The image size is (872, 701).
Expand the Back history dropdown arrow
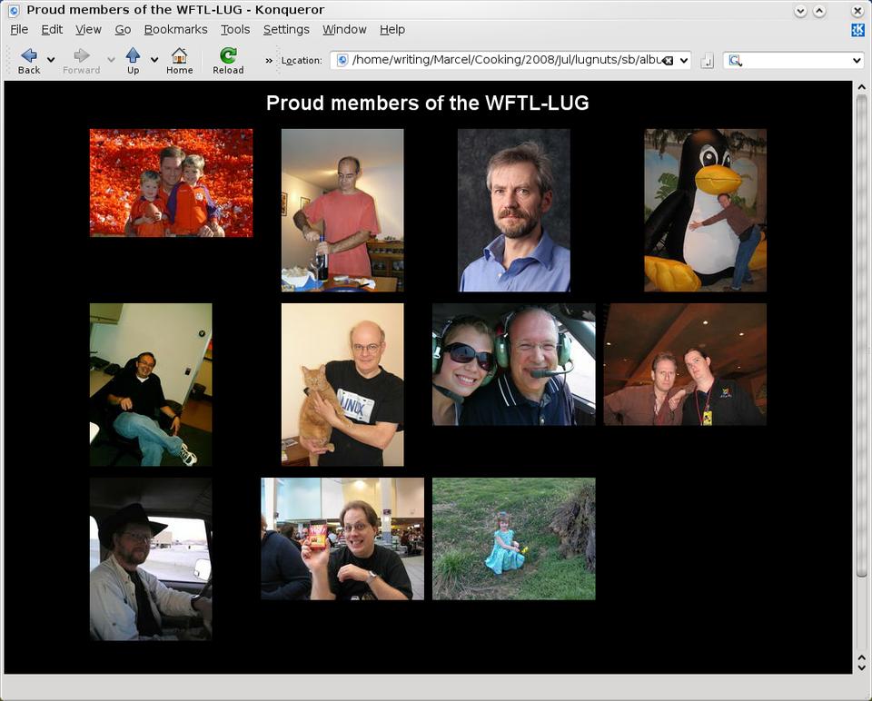[51, 60]
